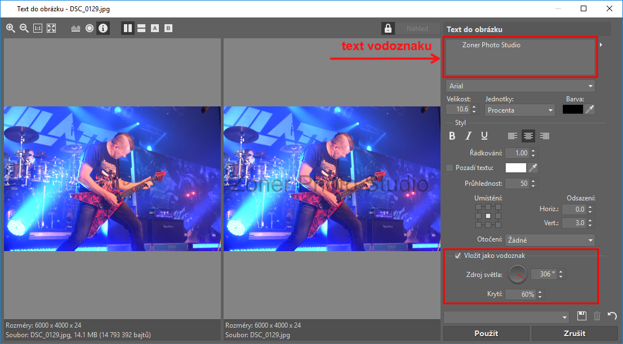Open the Arial font dropdown
The image size is (623, 344).
521,86
